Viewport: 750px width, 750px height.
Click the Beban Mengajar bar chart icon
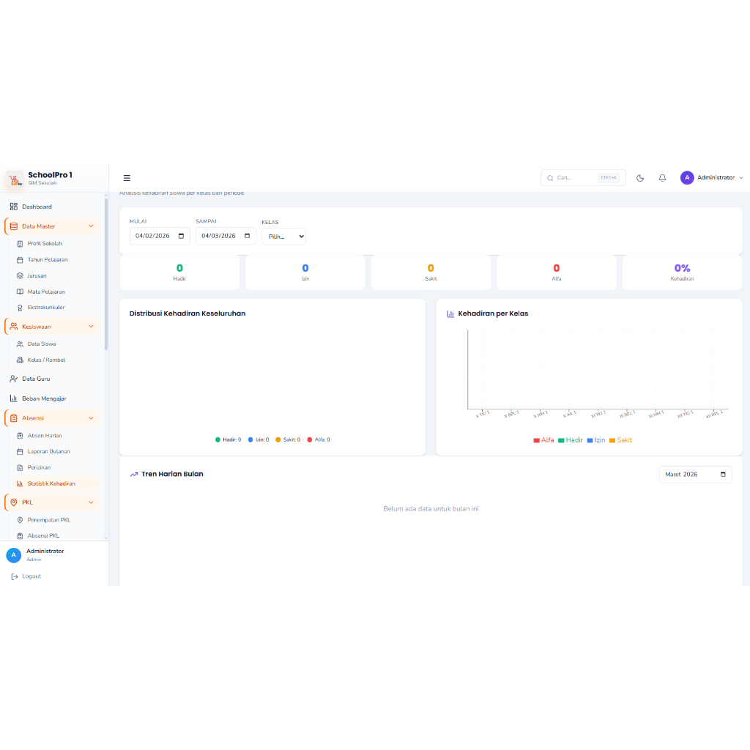(13, 398)
